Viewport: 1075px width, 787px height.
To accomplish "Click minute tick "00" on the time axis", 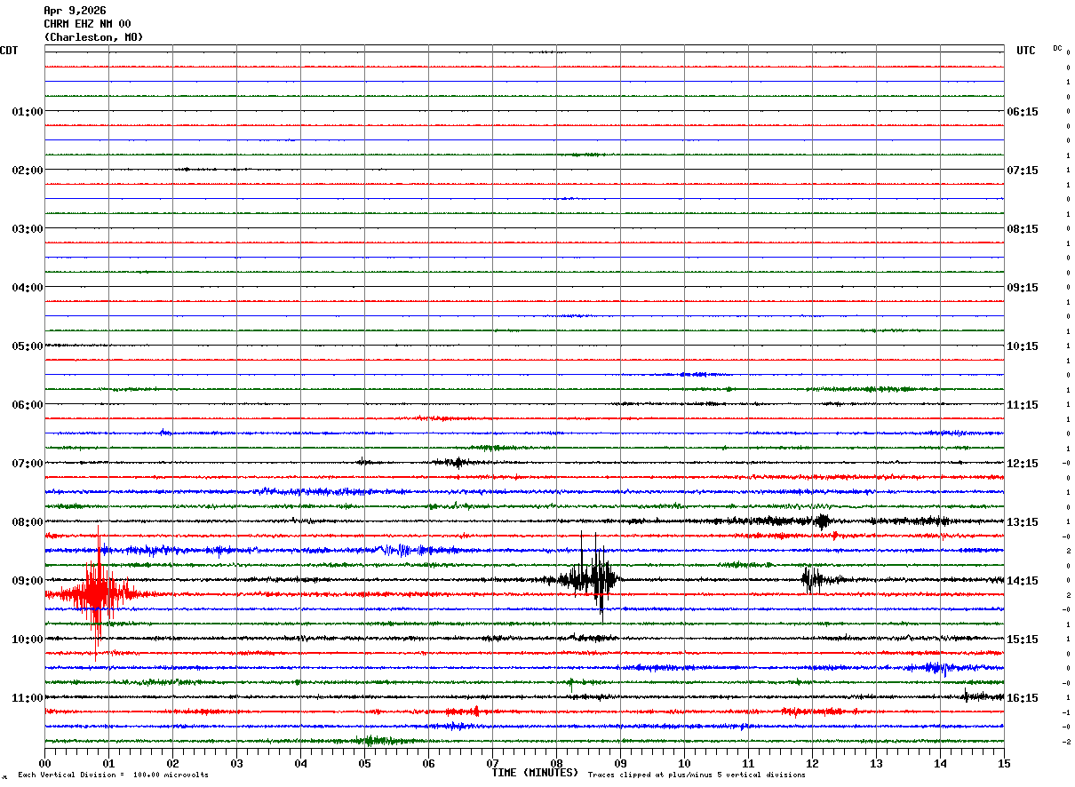I will pos(44,763).
